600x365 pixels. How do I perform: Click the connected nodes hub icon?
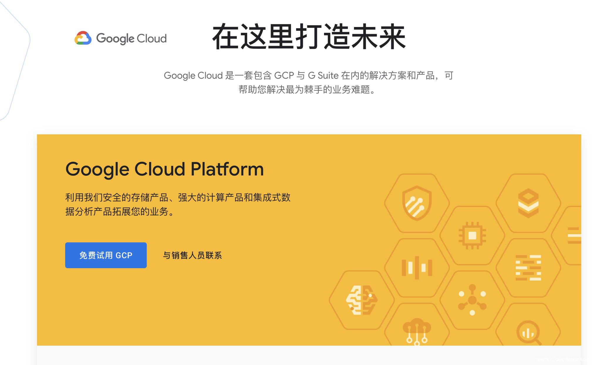click(472, 300)
